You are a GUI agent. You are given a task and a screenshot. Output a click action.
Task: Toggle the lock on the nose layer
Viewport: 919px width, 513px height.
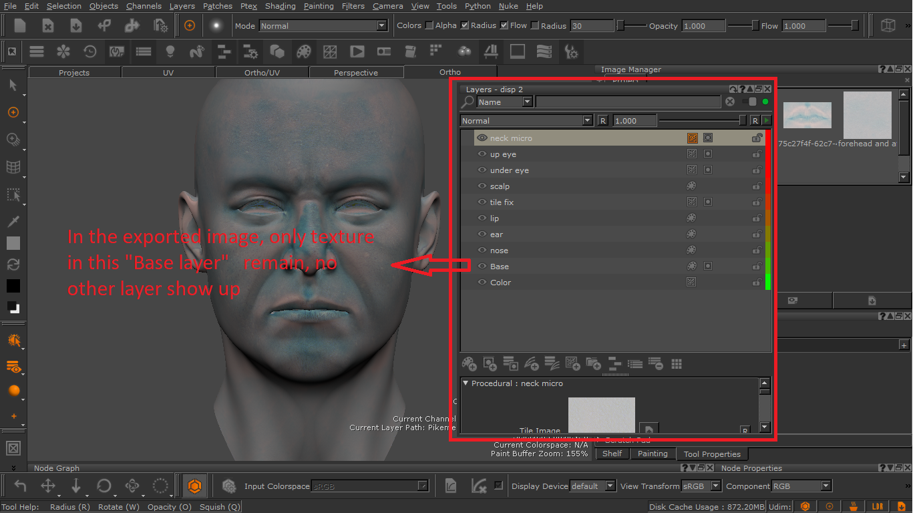[x=757, y=250]
